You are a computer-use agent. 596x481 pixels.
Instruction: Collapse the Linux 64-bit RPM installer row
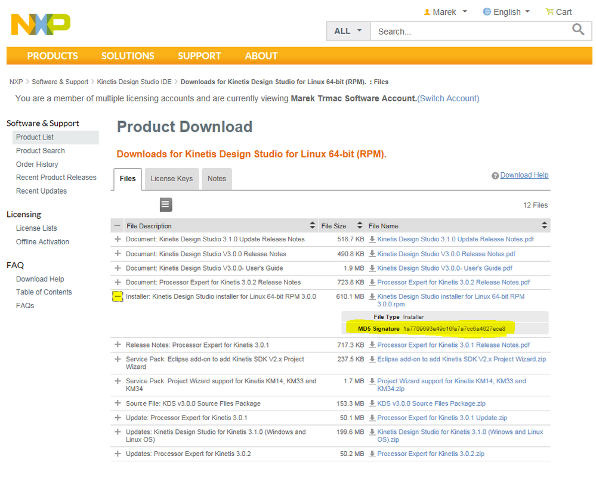click(x=118, y=296)
